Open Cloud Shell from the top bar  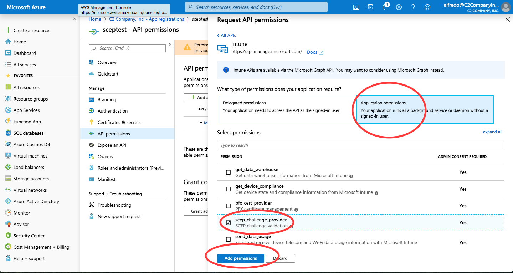tap(356, 7)
